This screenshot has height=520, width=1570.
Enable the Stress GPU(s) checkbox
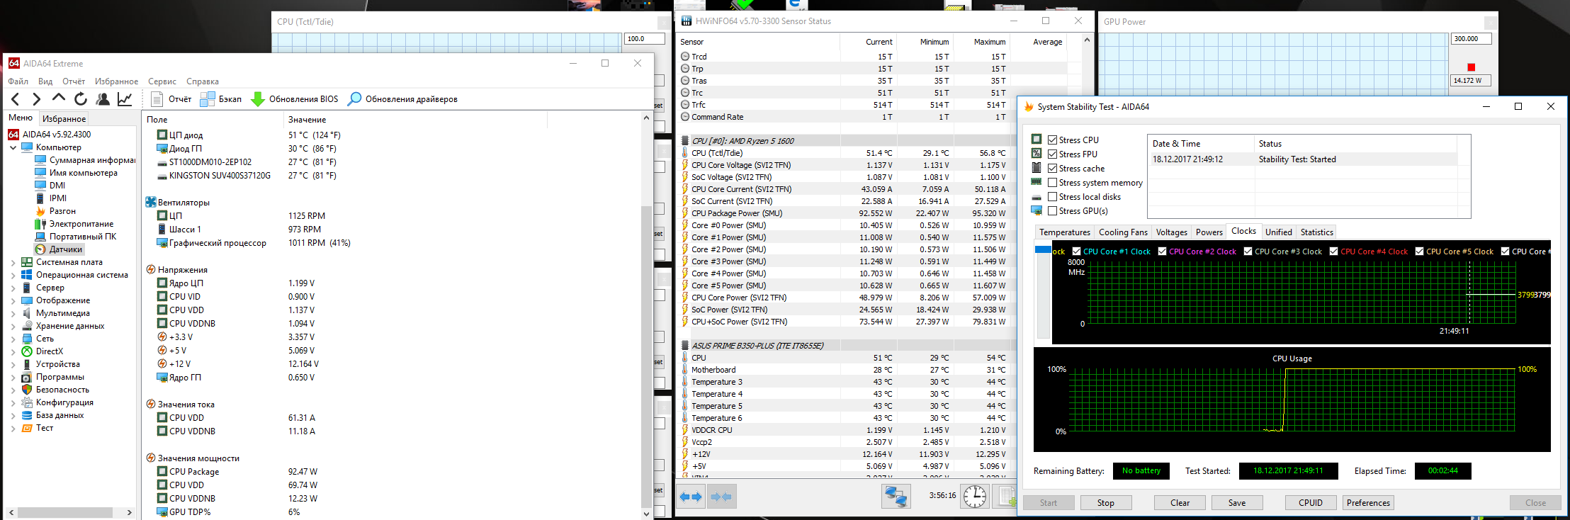pyautogui.click(x=1053, y=211)
